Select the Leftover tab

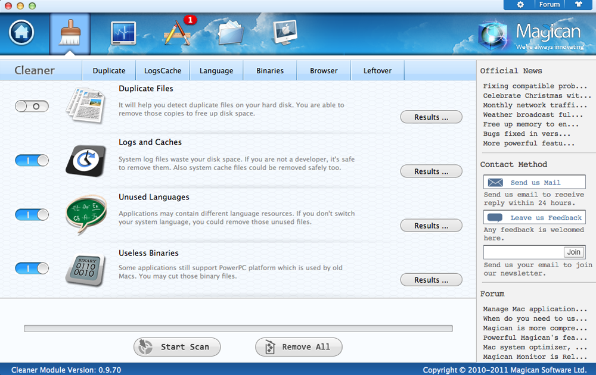coord(378,71)
